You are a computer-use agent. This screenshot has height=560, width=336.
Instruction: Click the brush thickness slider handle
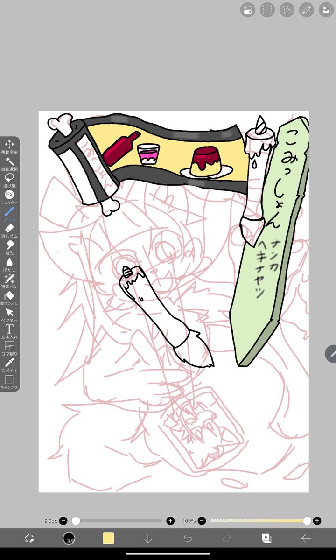(76, 521)
